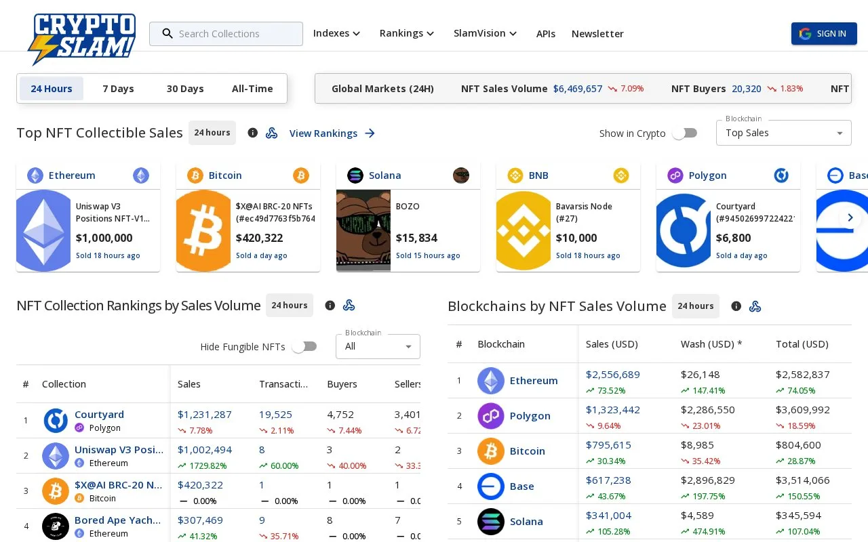Viewport: 868px width, 542px height.
Task: Click webhook icon beside Top NFT Collectible Sales
Action: click(272, 133)
